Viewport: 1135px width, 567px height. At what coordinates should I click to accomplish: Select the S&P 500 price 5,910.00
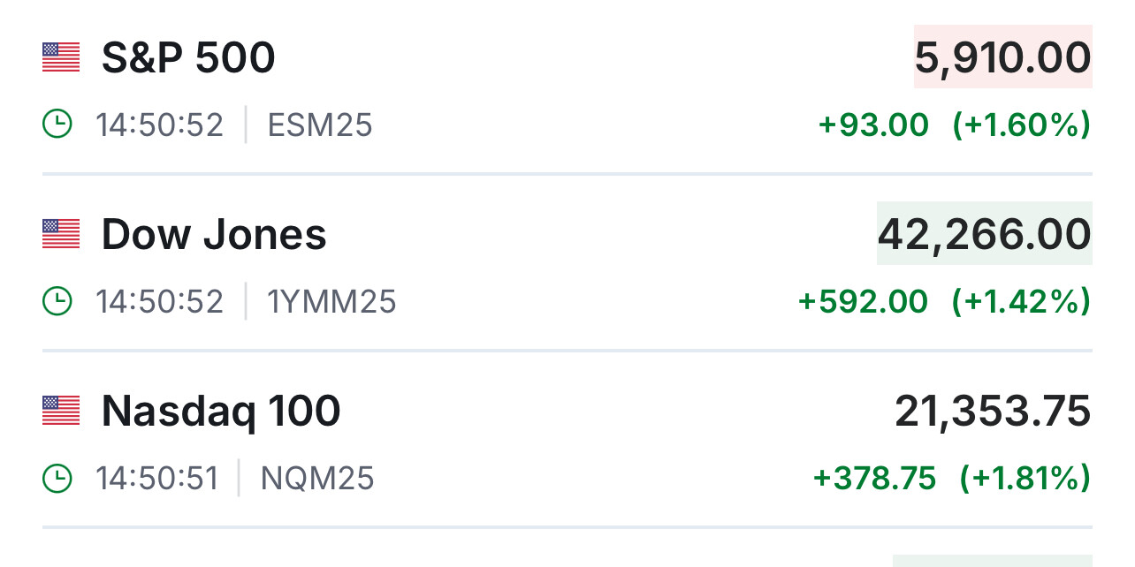pos(1002,57)
